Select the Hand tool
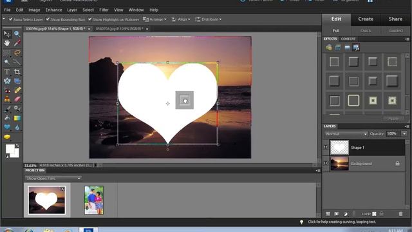 [x=7, y=43]
